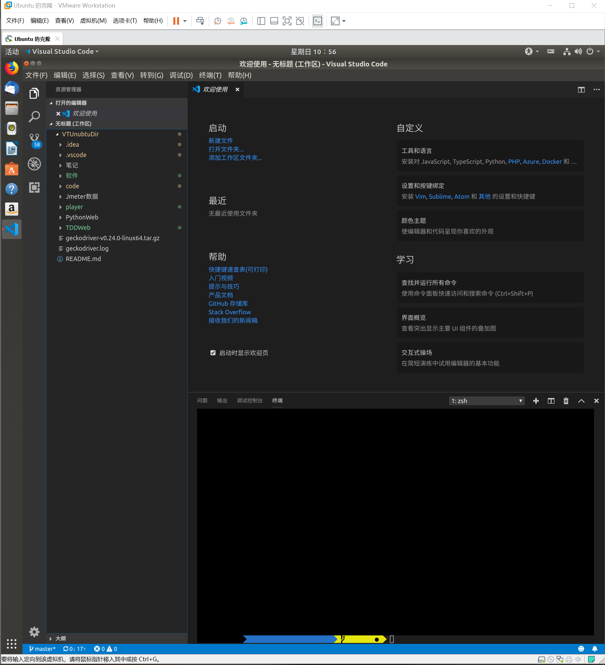The height and width of the screenshot is (665, 605).
Task: Open Source Control view with badge 58
Action: [x=34, y=140]
